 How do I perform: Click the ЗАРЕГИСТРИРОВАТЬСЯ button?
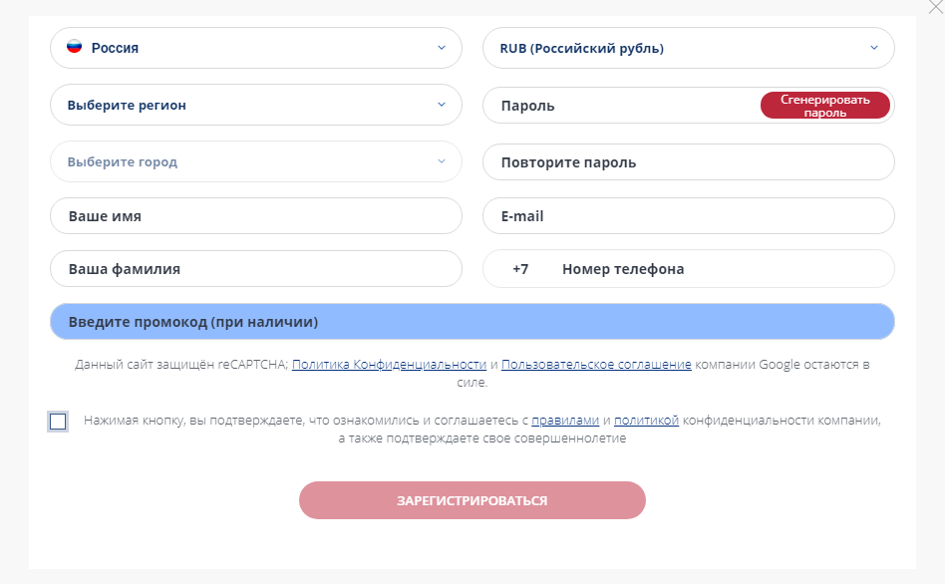coord(472,500)
